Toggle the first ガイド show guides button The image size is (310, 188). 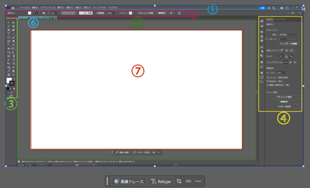click(282, 57)
